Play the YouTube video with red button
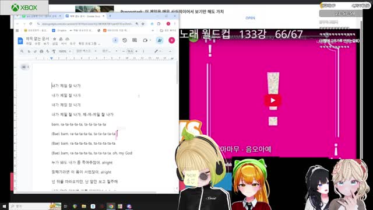This screenshot has height=210, width=373. tap(273, 100)
